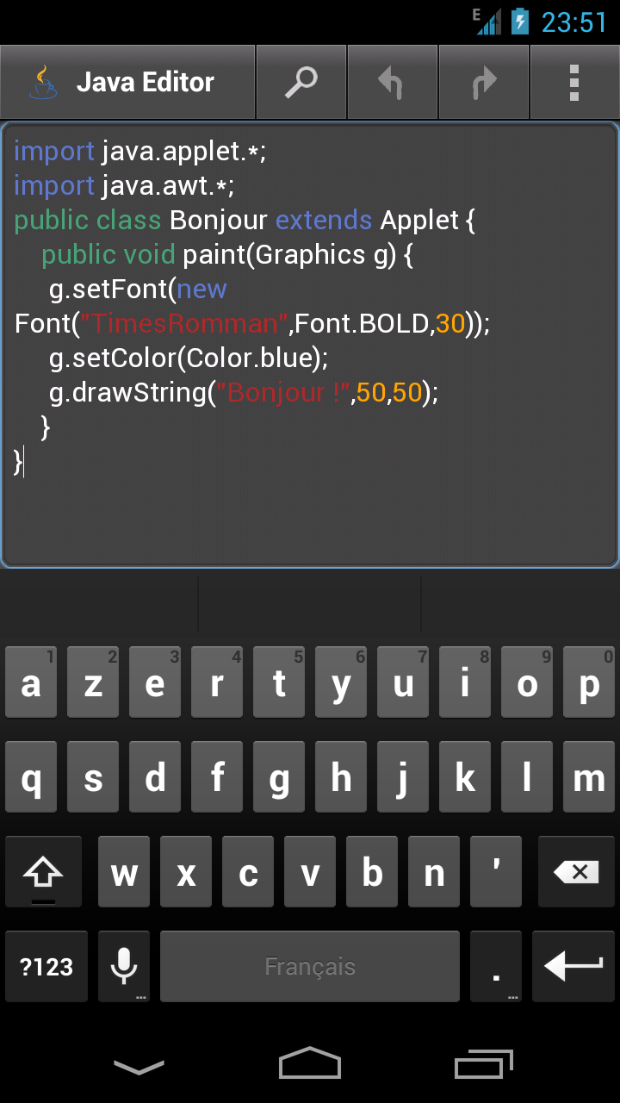Tap the letter m key

[589, 777]
